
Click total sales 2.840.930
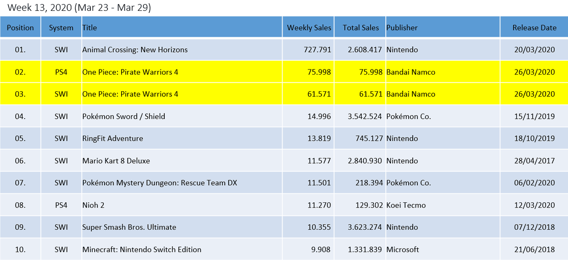(x=365, y=161)
